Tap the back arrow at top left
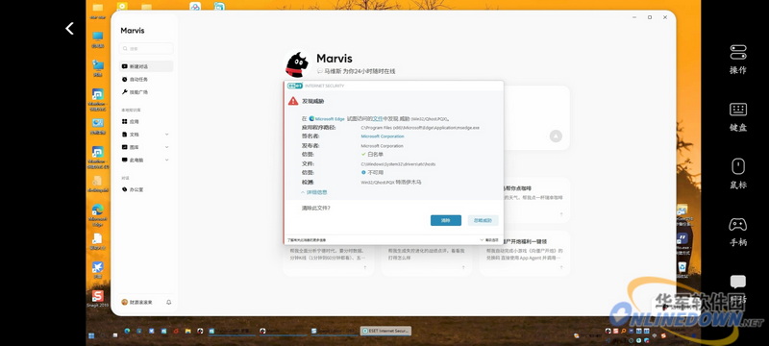The height and width of the screenshot is (346, 769). tap(69, 29)
